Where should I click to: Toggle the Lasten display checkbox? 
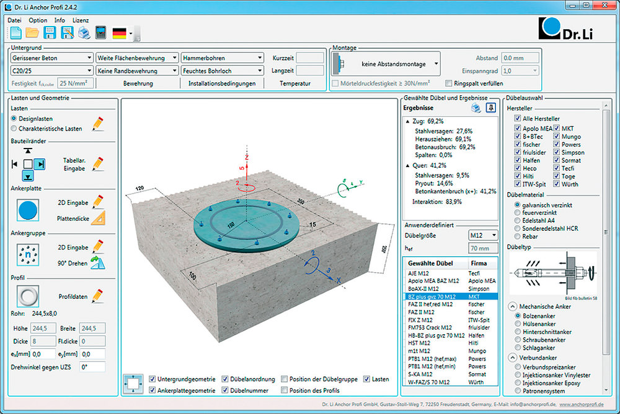click(x=366, y=379)
